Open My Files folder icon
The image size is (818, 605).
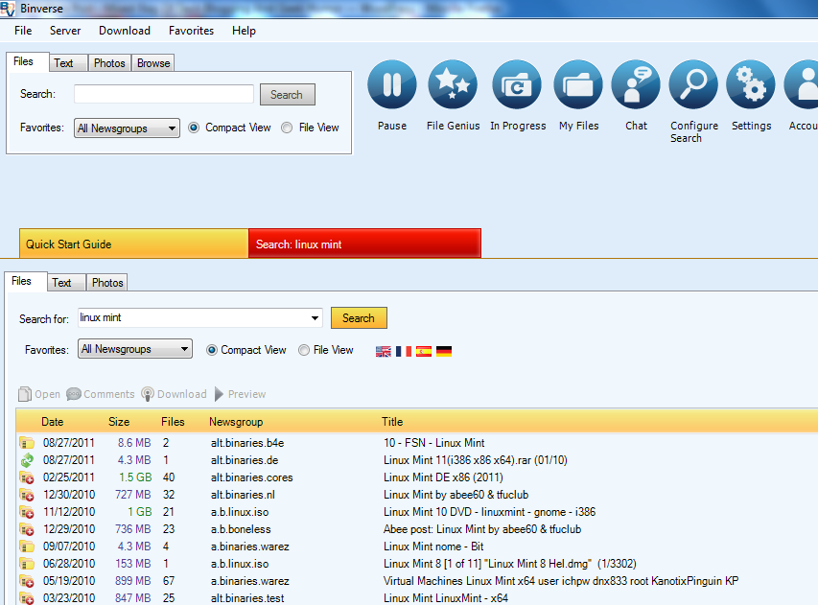(x=578, y=84)
